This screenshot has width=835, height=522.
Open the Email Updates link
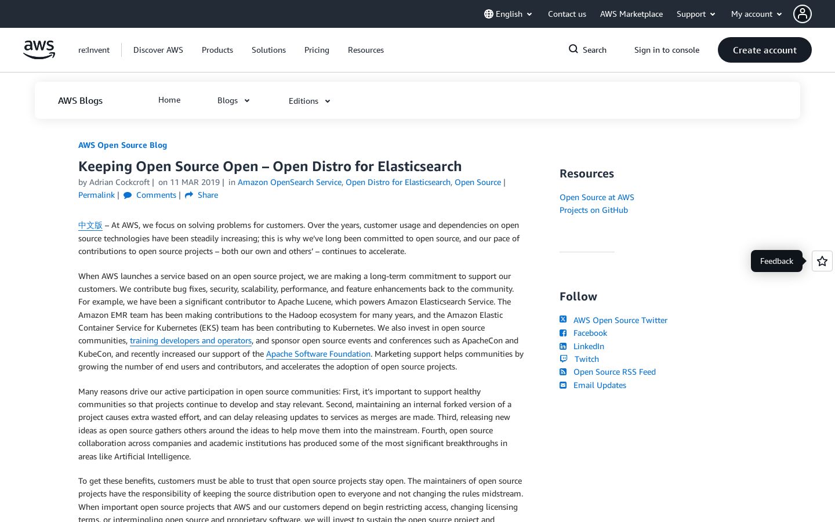coord(600,385)
